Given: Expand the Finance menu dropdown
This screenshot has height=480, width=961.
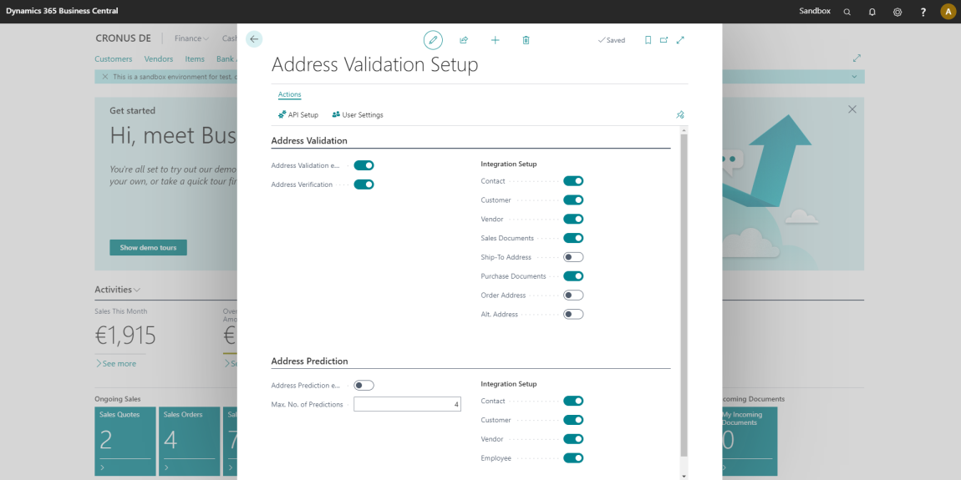Looking at the screenshot, I should point(191,38).
